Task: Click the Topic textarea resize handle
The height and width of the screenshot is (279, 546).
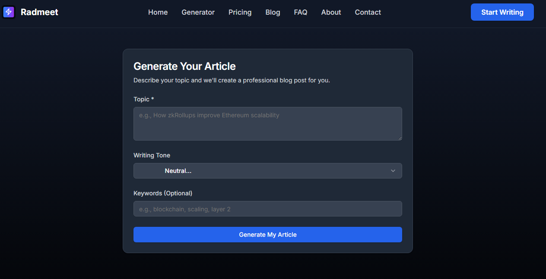Action: [x=400, y=138]
